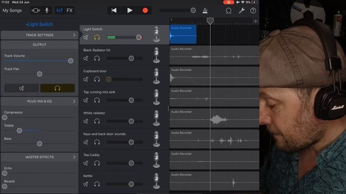Image resolution: width=346 pixels, height=194 pixels.
Task: Open the FX panel
Action: click(70, 10)
